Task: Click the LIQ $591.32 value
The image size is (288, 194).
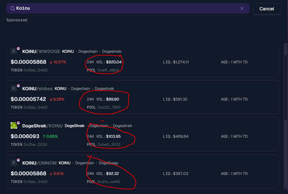Action: tap(180, 99)
